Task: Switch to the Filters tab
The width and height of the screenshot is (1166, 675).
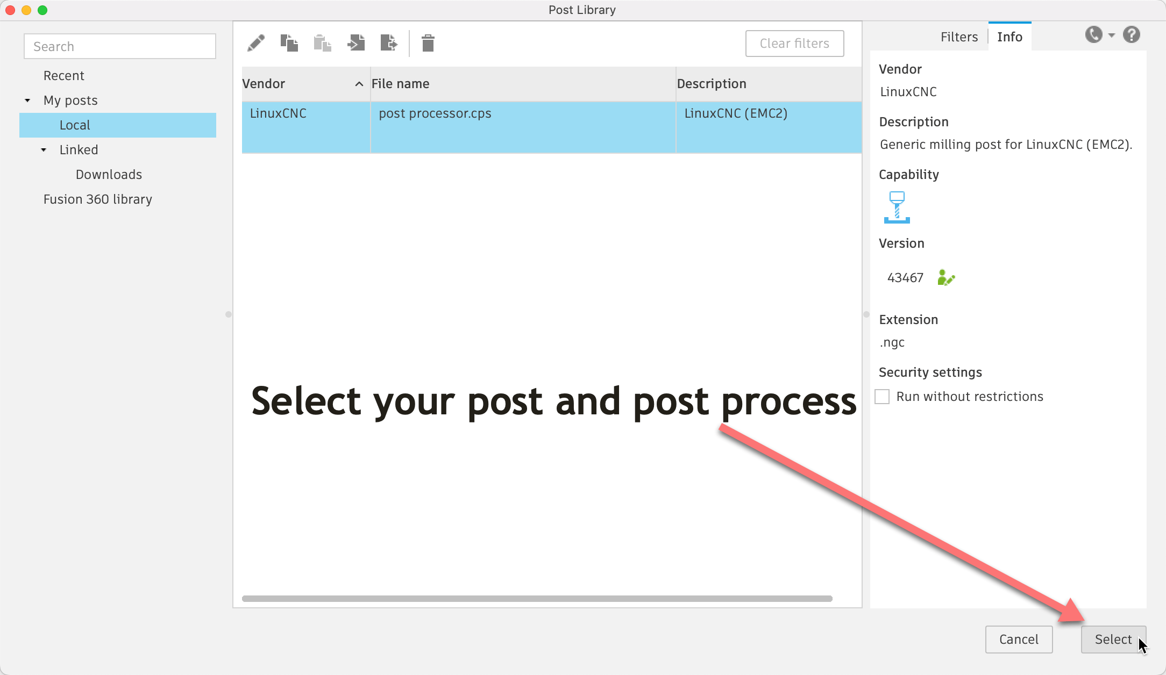Action: (959, 37)
